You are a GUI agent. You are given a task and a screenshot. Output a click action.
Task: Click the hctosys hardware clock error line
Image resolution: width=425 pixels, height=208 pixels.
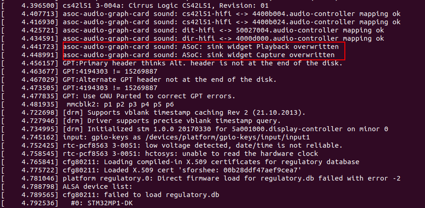(190, 154)
